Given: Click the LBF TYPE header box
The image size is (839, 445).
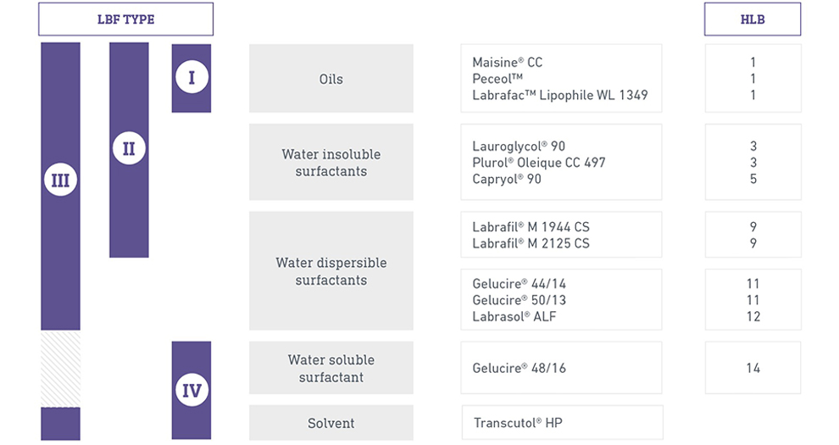Looking at the screenshot, I should coord(125,19).
